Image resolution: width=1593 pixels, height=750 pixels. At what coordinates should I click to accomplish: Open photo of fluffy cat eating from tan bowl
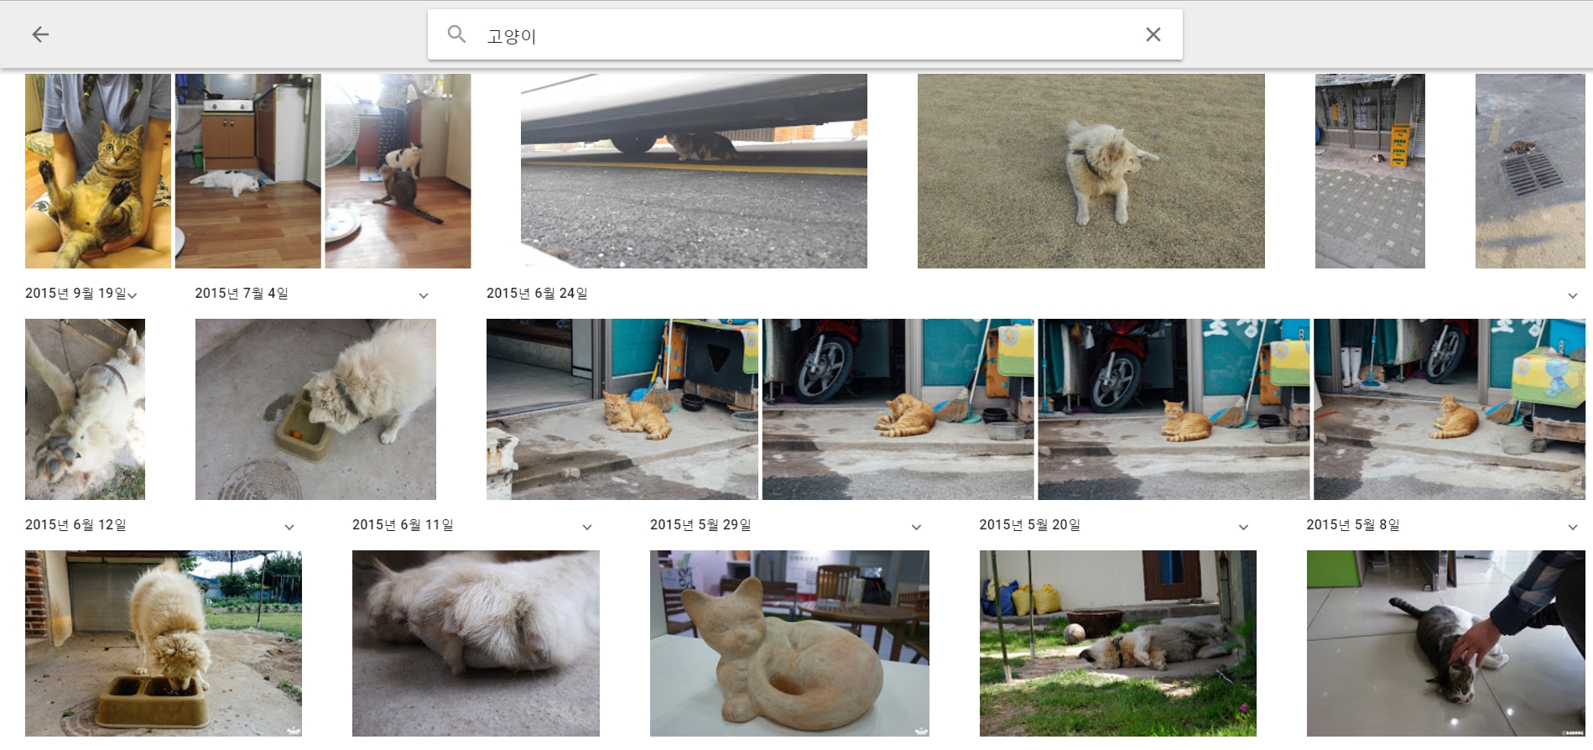pos(315,409)
